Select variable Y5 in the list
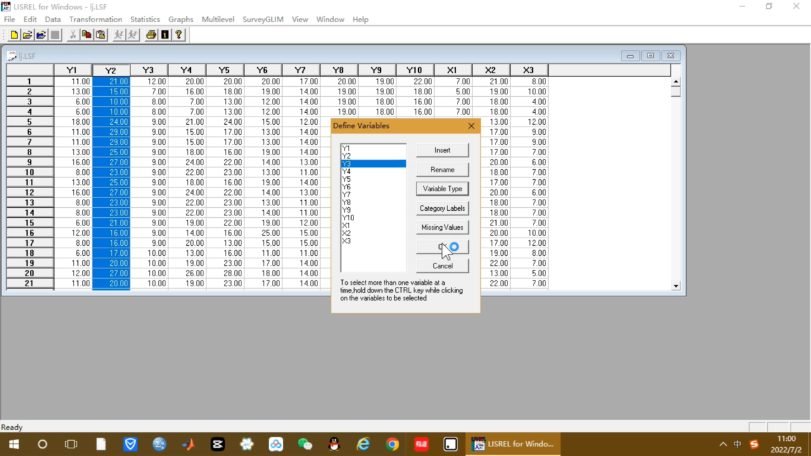The height and width of the screenshot is (456, 811). point(373,179)
